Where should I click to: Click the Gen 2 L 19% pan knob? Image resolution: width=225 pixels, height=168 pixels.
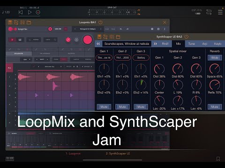pyautogui.click(x=178, y=85)
